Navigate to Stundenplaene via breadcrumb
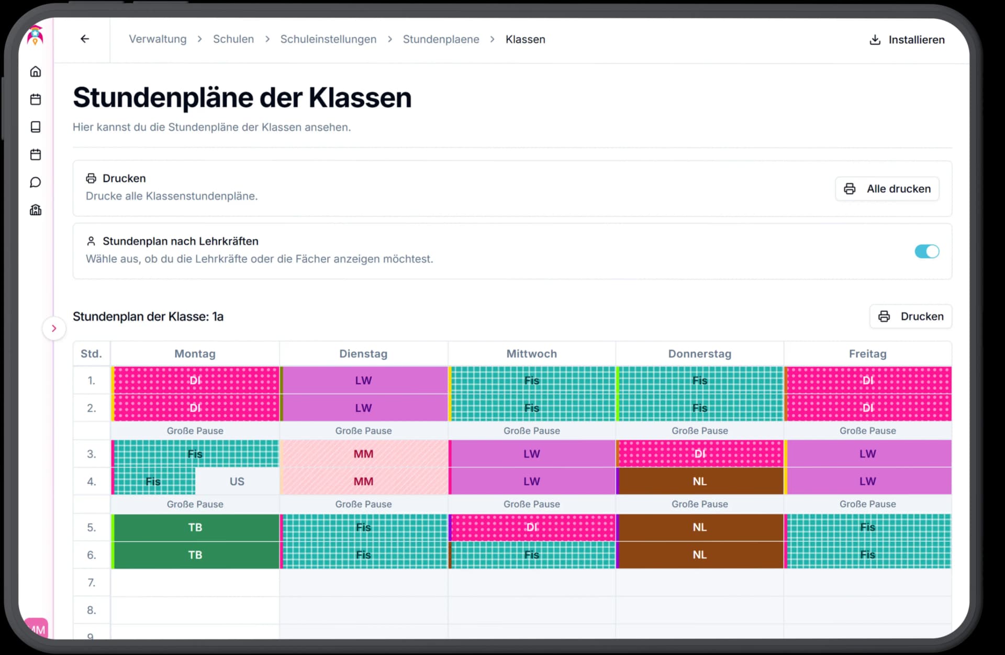 (441, 39)
